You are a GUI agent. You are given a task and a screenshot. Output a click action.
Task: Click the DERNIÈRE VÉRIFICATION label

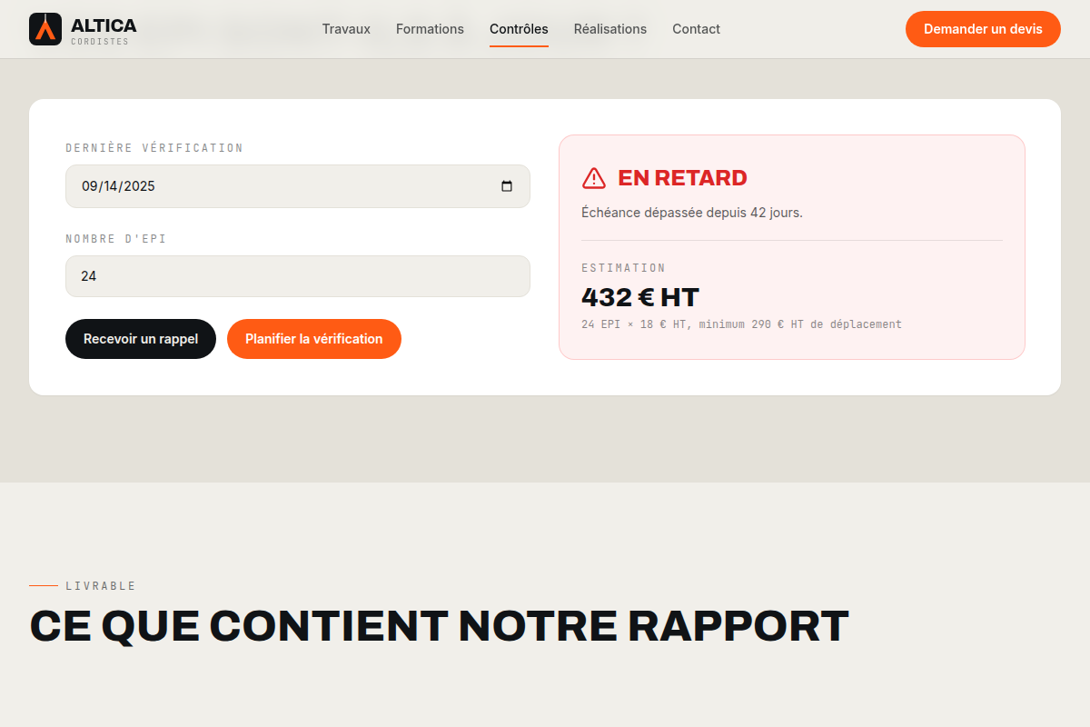[154, 148]
